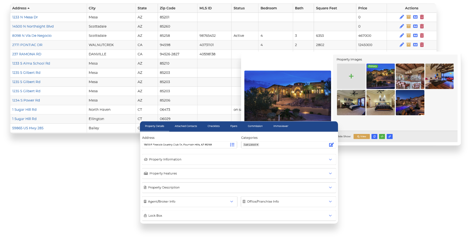Expand the Agent/Broker Info dropdown

[190, 201]
